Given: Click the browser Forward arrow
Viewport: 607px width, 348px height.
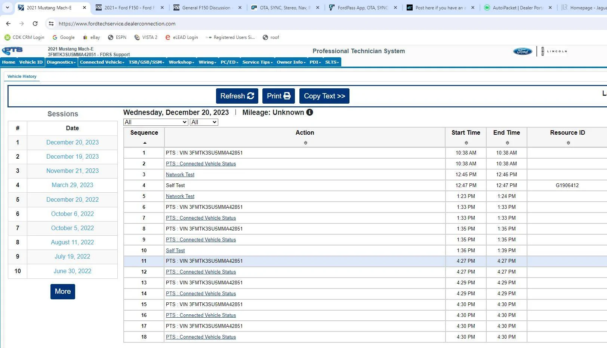Looking at the screenshot, I should (22, 24).
